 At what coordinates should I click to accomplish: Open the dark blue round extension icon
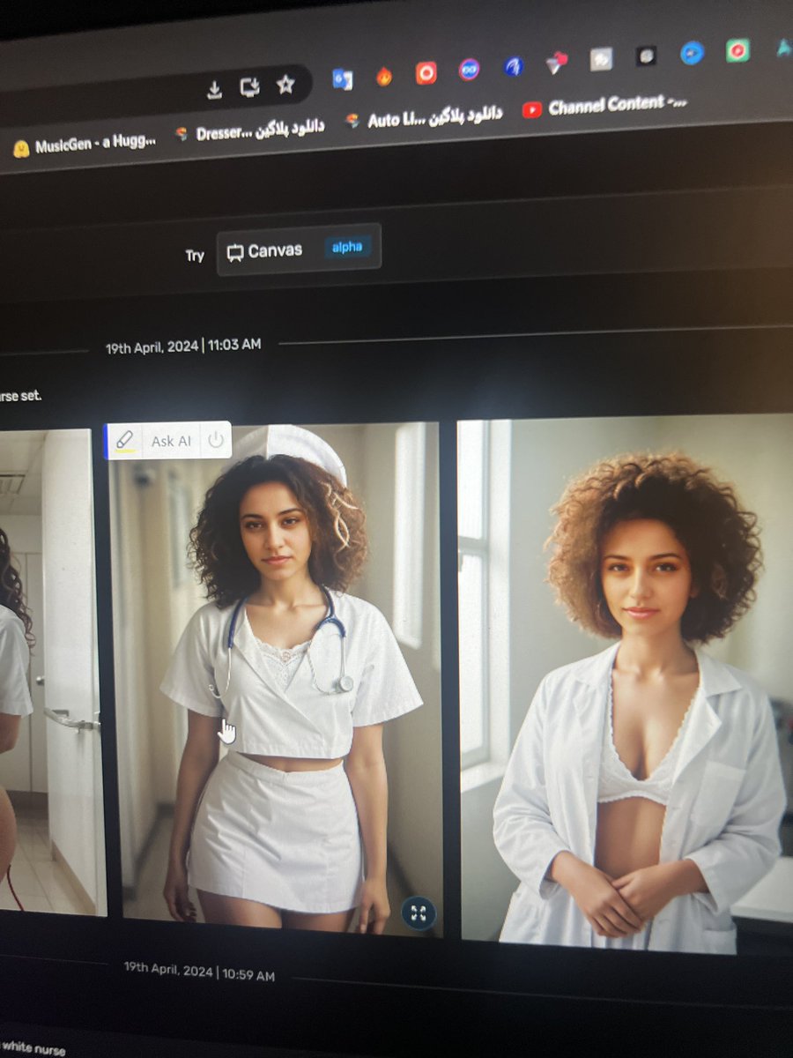tap(513, 65)
